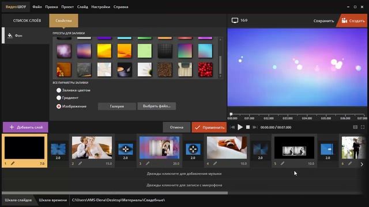The image size is (369, 207).
Task: Choose the white daisy image preset
Action: point(145,70)
